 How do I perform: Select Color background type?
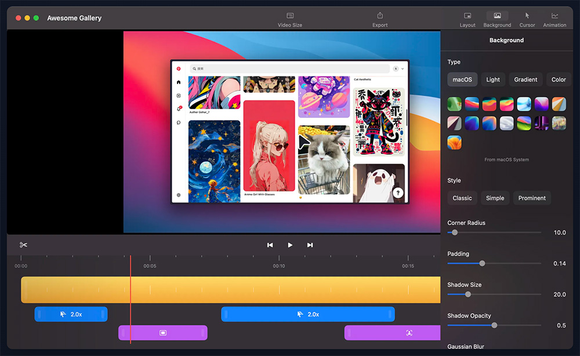coord(559,79)
